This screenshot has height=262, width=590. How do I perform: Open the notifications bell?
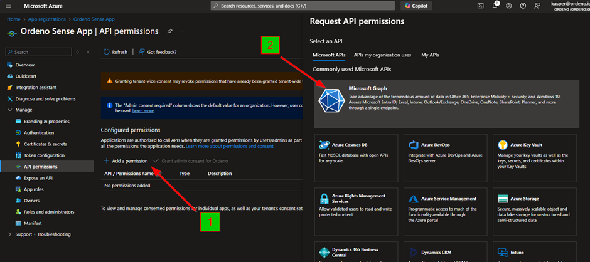click(495, 6)
